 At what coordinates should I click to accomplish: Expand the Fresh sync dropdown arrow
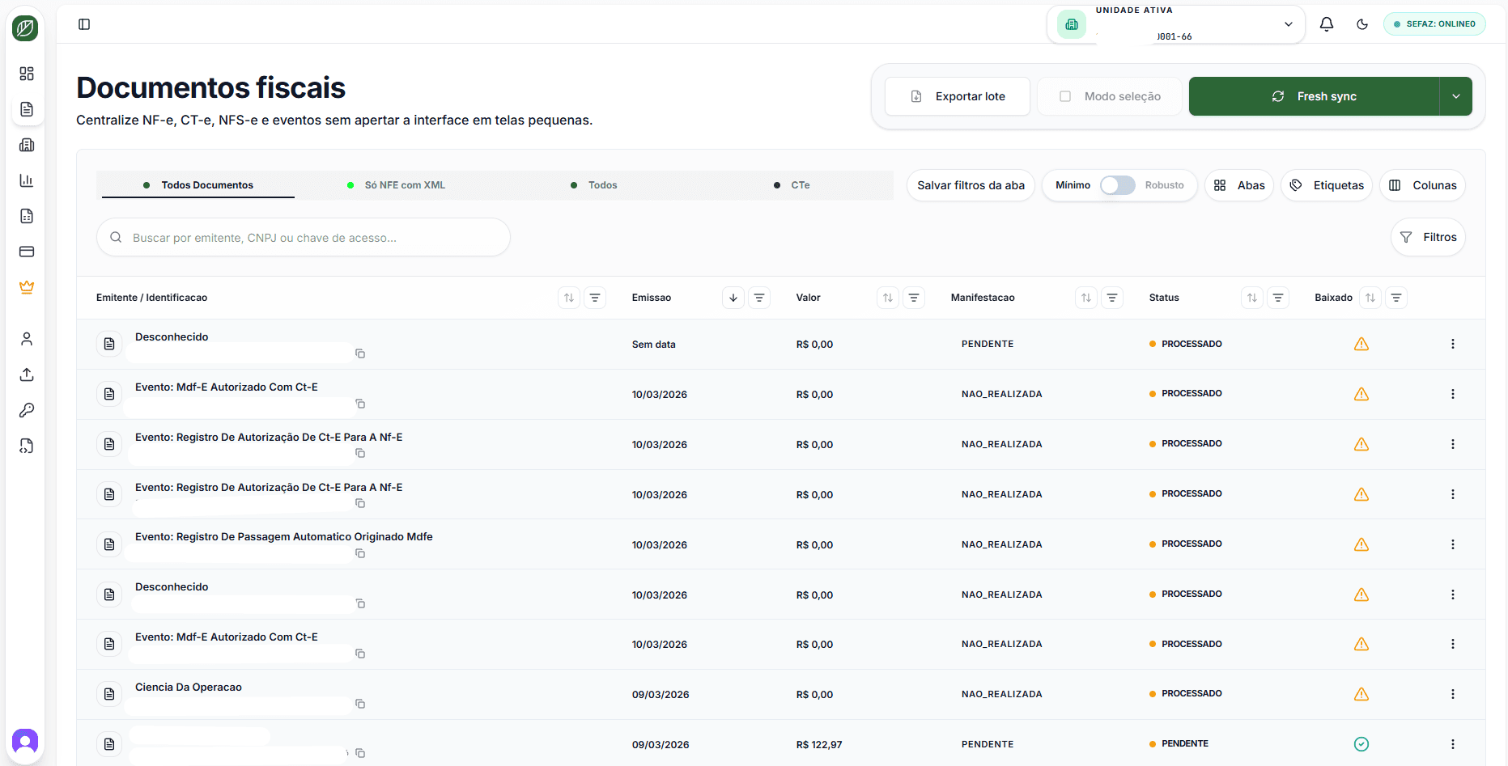click(x=1455, y=96)
